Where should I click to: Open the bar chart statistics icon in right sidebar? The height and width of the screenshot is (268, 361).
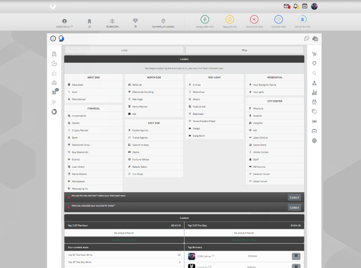[314, 93]
